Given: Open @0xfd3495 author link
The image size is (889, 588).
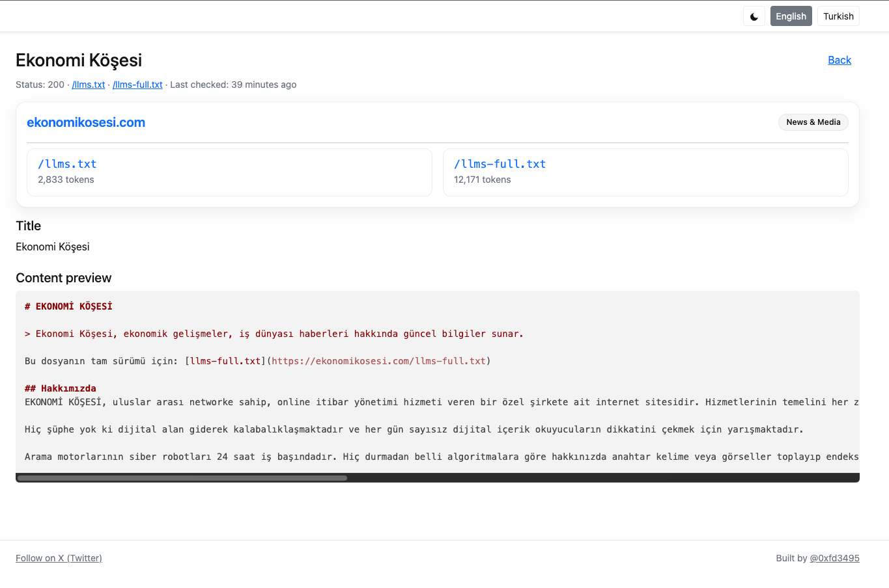Looking at the screenshot, I should [x=834, y=558].
